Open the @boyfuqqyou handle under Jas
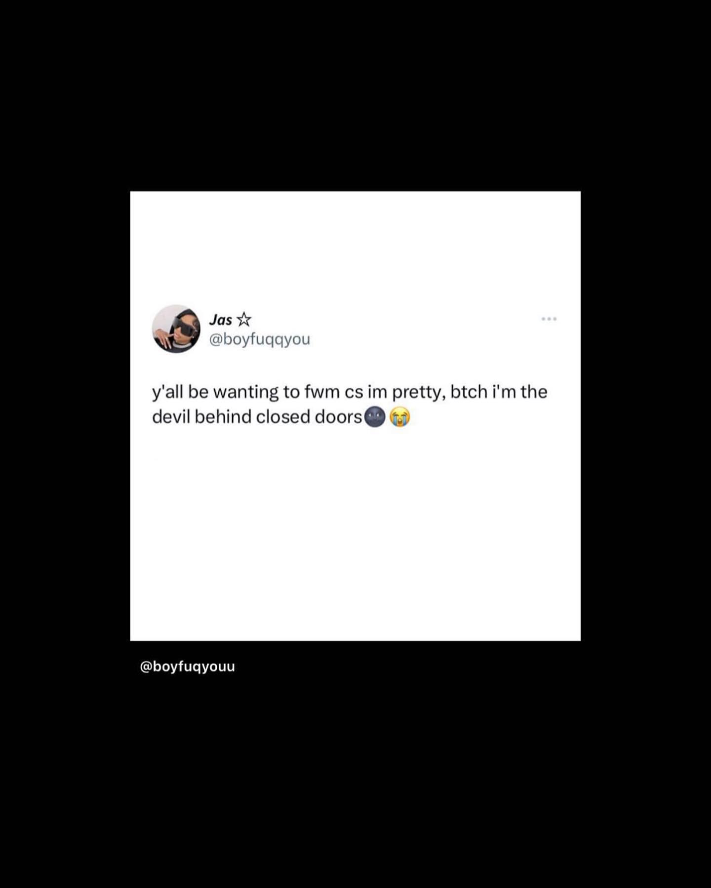711x888 pixels. [260, 339]
